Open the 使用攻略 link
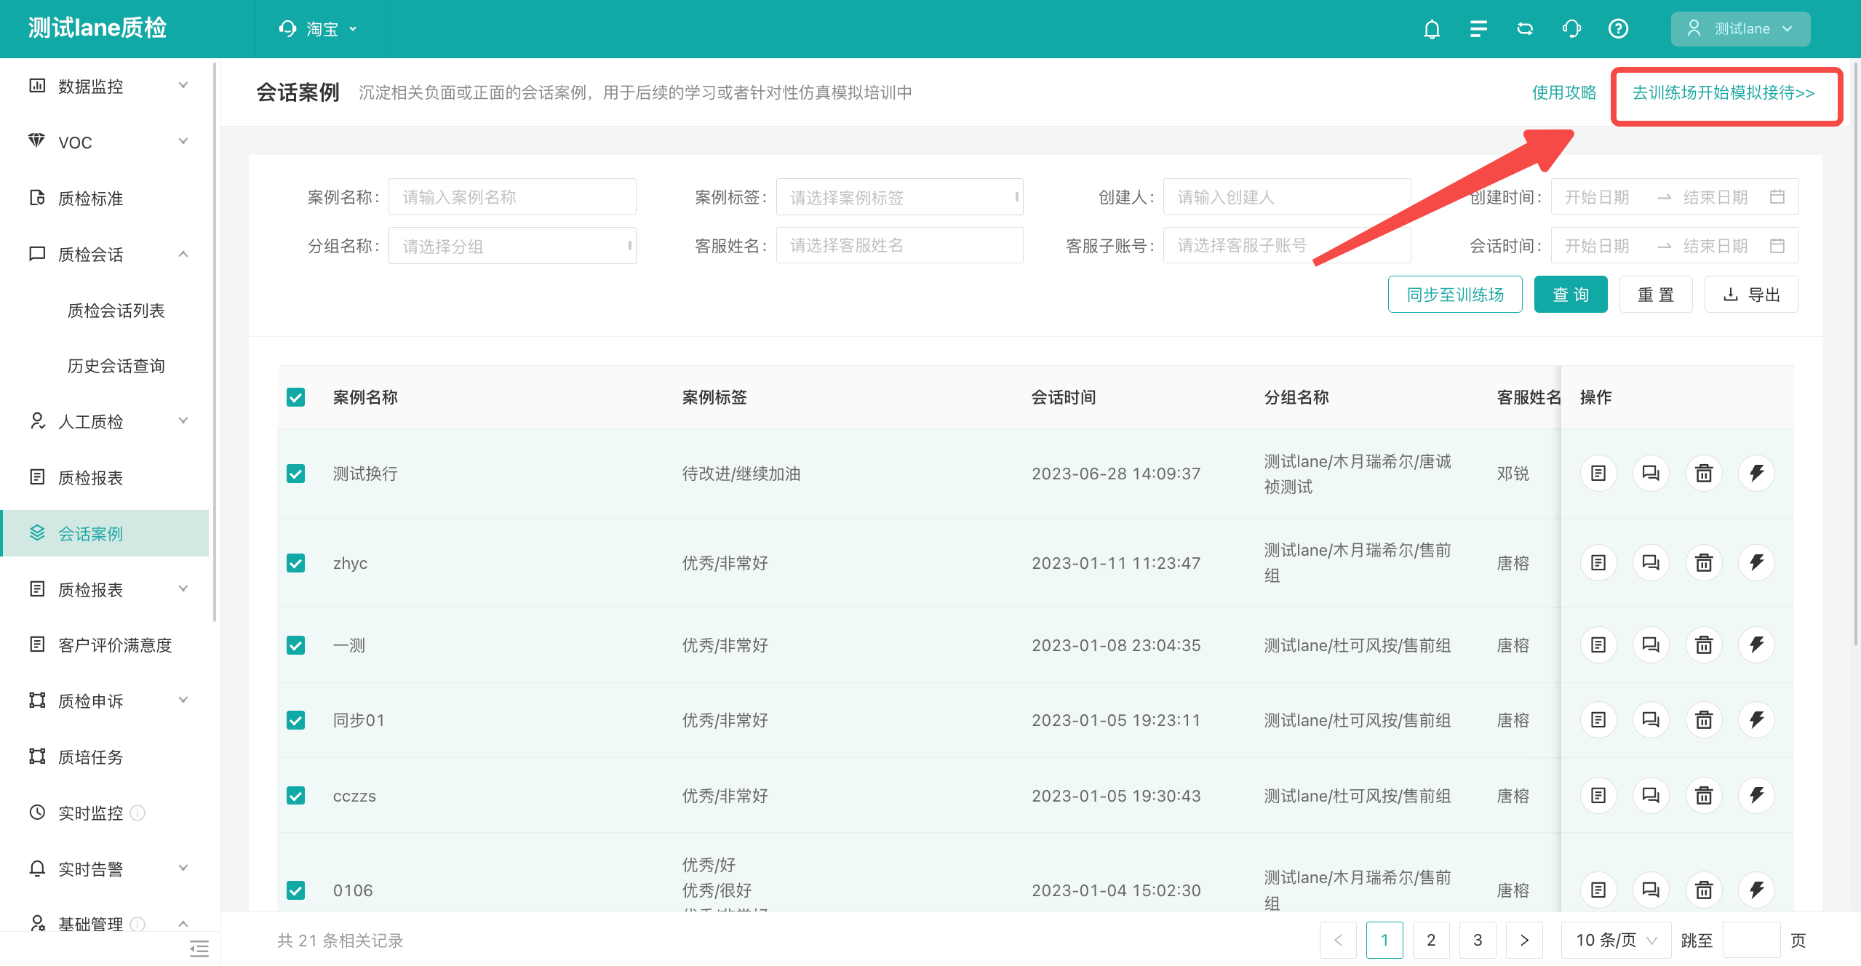This screenshot has width=1861, height=966. (x=1564, y=92)
